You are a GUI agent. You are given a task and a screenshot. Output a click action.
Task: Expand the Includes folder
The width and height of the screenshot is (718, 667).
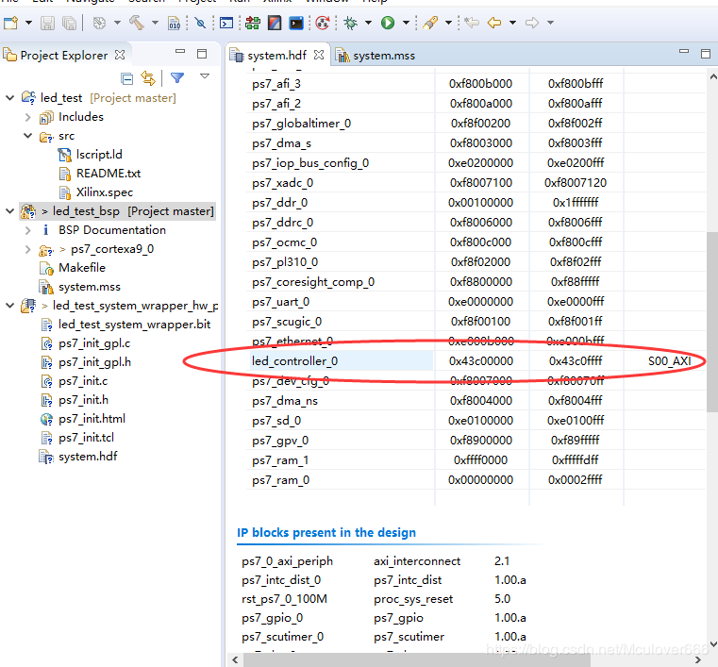coord(28,117)
